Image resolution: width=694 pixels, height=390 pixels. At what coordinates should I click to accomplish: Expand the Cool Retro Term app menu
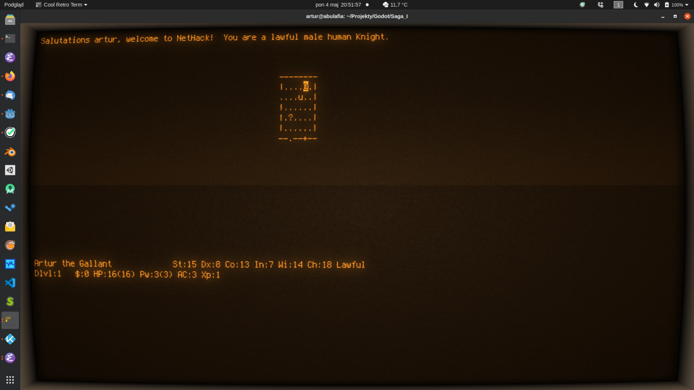pos(61,5)
